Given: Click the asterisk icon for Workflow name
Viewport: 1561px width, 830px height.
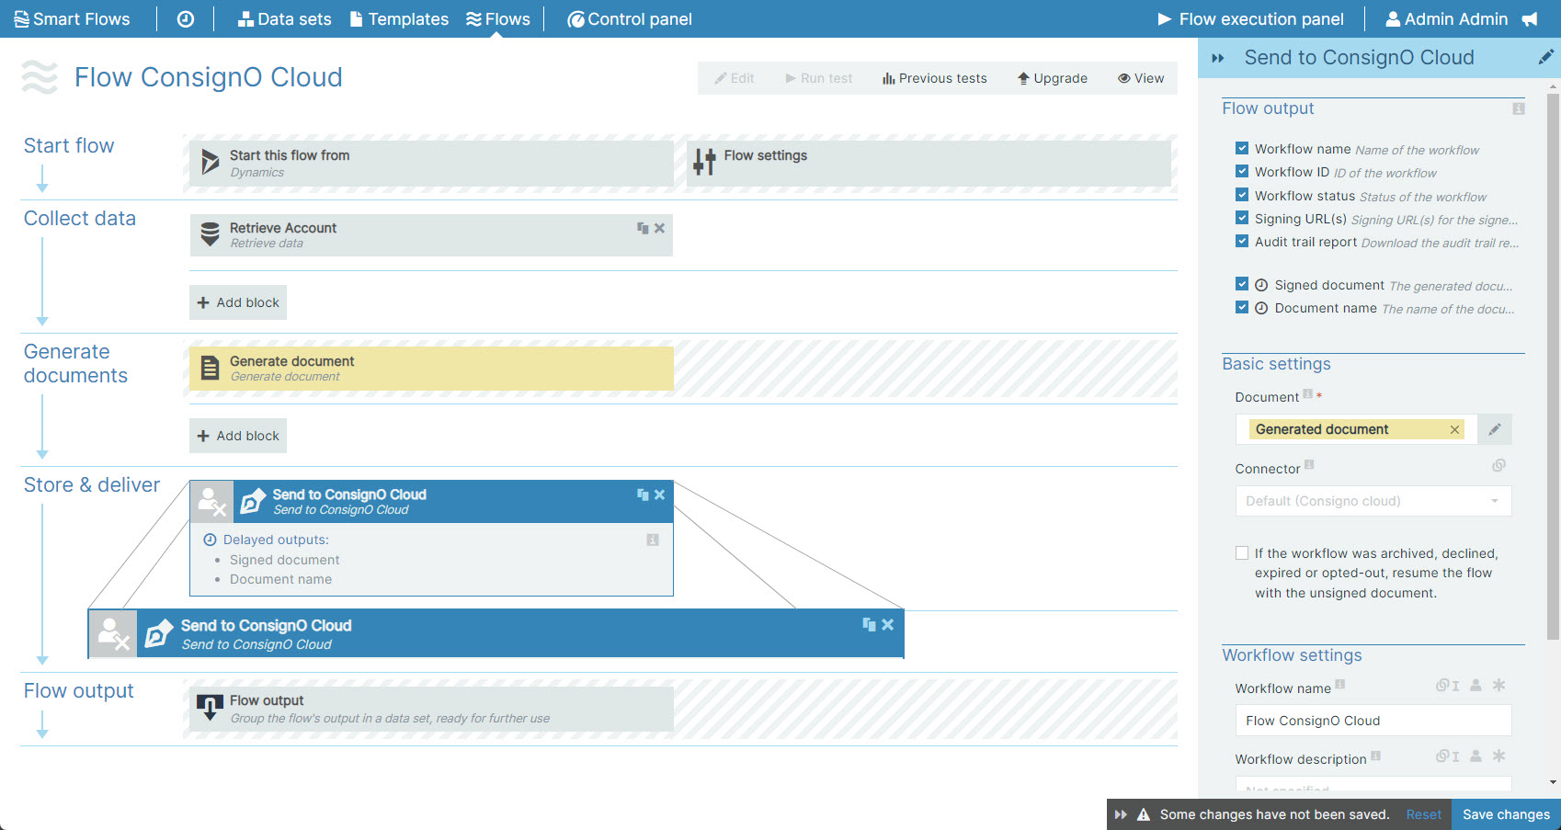Looking at the screenshot, I should pyautogui.click(x=1498, y=685).
